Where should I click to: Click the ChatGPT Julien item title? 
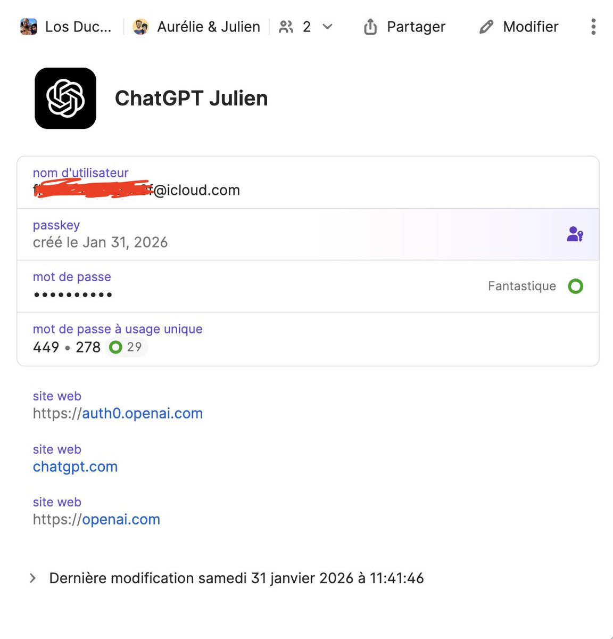[x=192, y=99]
